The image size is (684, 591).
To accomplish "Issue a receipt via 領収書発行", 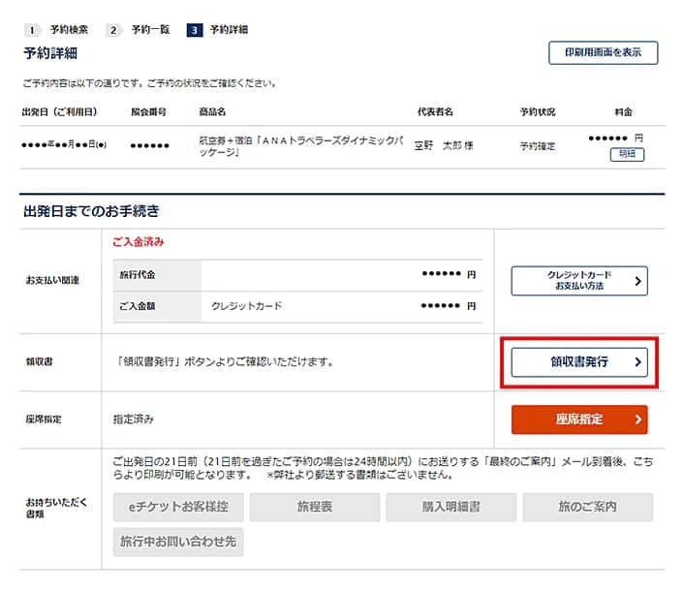I will click(579, 362).
